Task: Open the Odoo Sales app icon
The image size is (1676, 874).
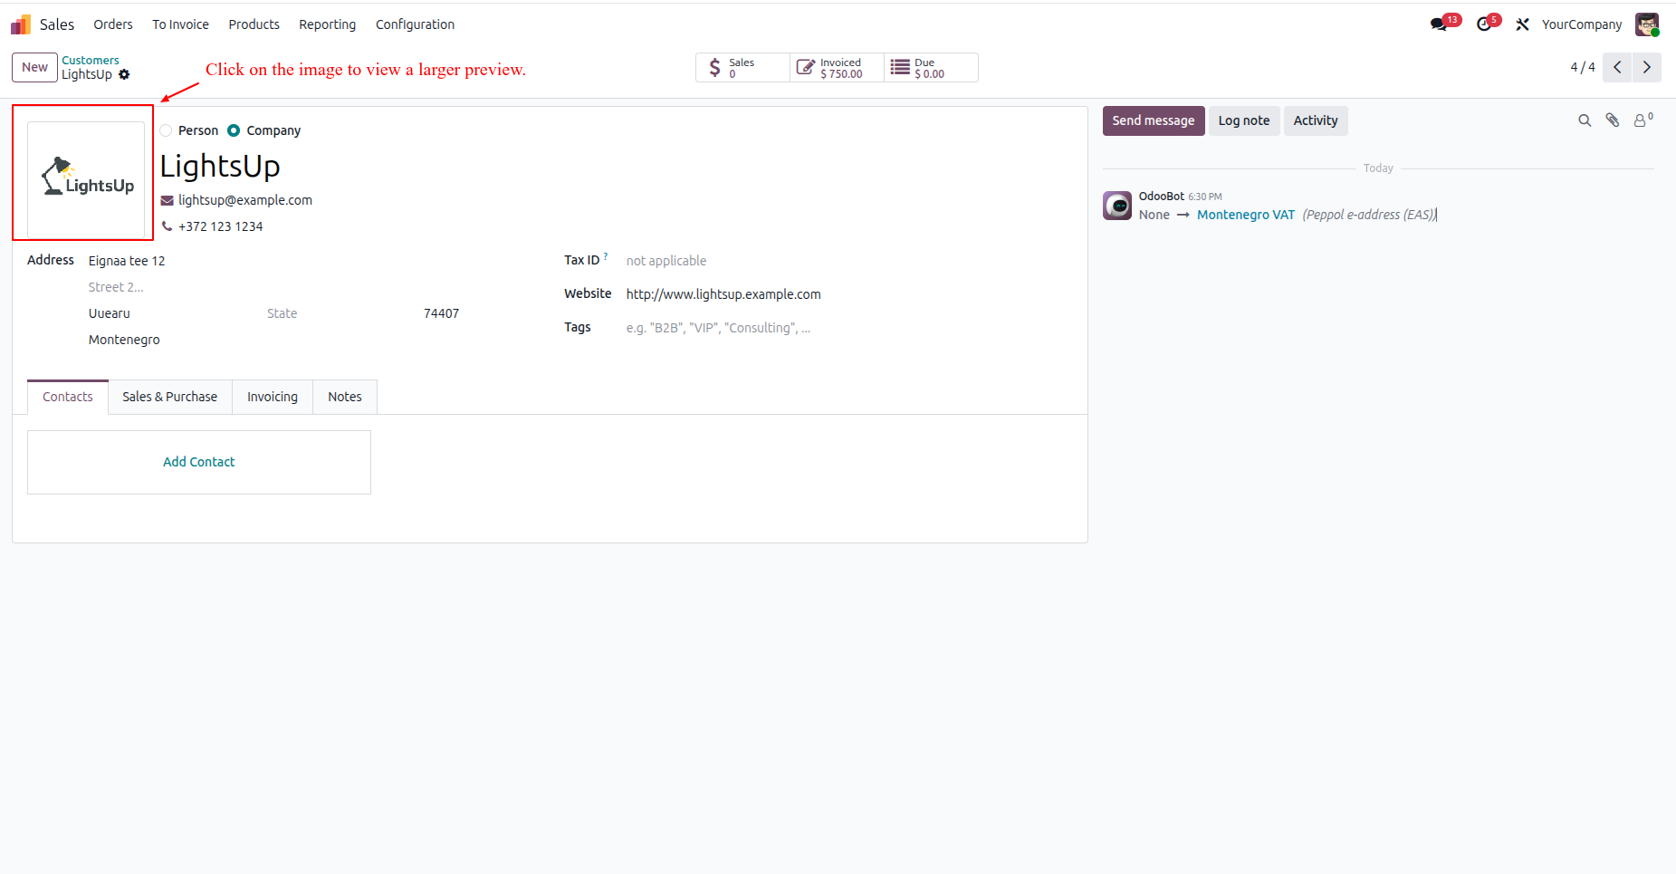Action: [x=21, y=24]
